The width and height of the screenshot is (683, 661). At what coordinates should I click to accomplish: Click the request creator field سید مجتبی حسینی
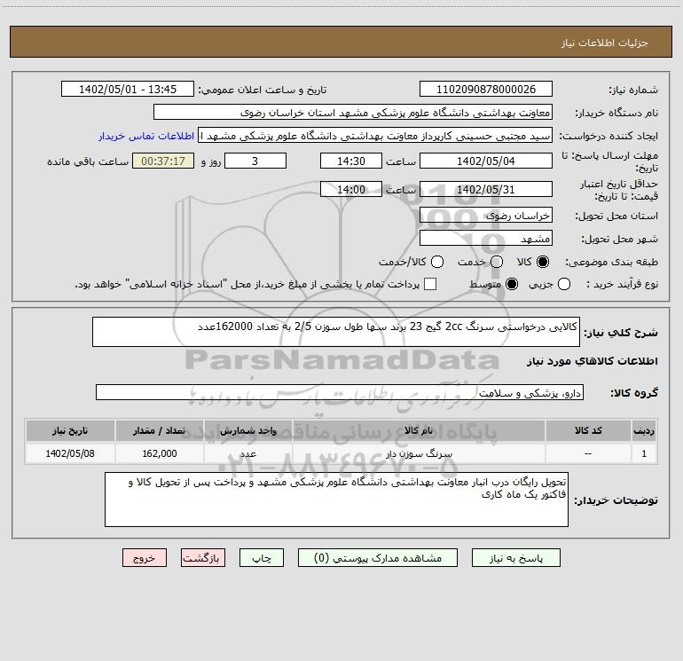[375, 135]
